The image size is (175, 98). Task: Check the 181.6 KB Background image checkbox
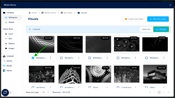coord(90,58)
